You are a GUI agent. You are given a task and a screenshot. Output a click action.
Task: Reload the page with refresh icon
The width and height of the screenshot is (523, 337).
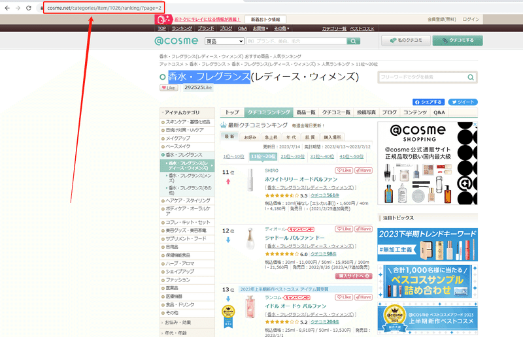pyautogui.click(x=29, y=8)
